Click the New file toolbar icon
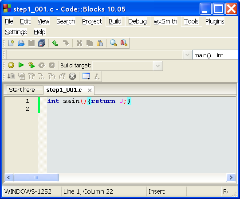The image size is (240, 199). tap(11, 43)
